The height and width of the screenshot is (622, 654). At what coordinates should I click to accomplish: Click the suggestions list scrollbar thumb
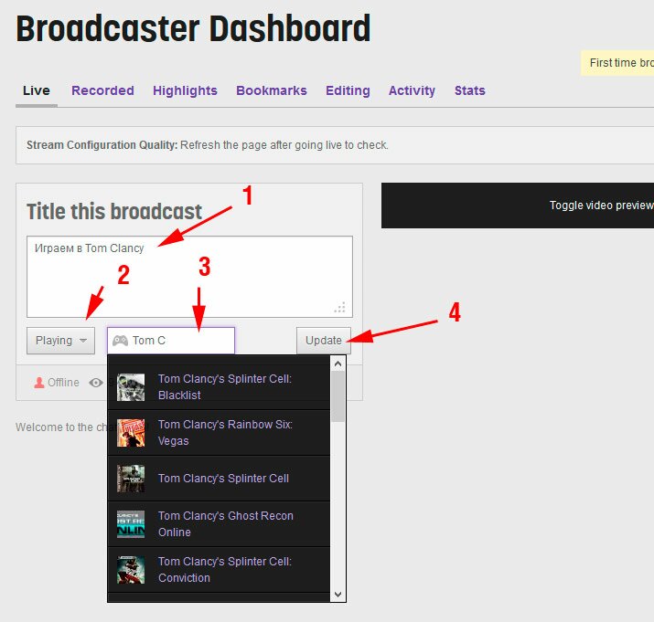(x=338, y=396)
